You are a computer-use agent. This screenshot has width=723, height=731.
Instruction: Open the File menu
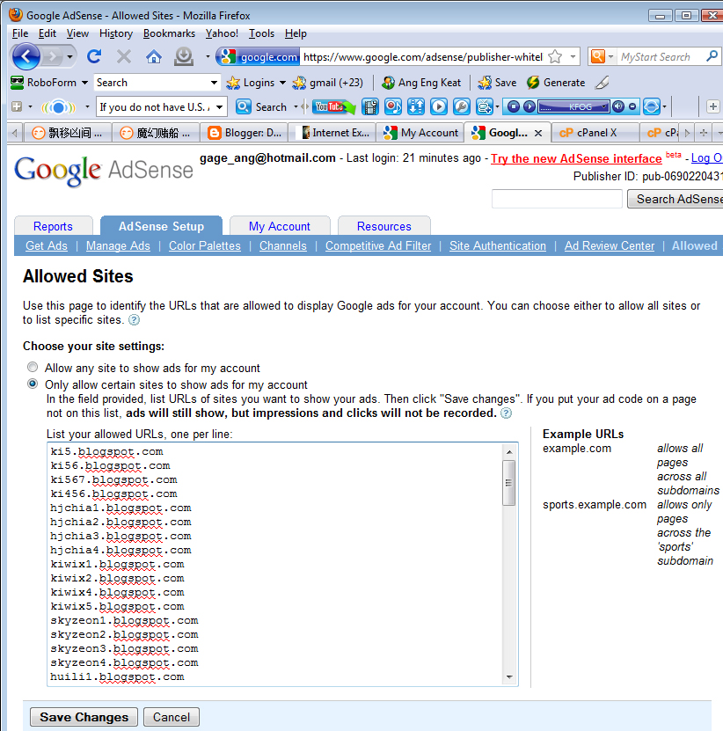coord(20,33)
